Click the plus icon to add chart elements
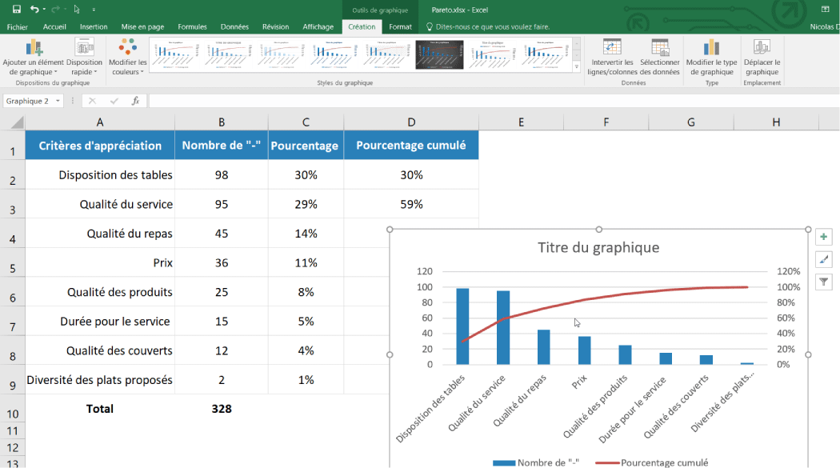 823,237
